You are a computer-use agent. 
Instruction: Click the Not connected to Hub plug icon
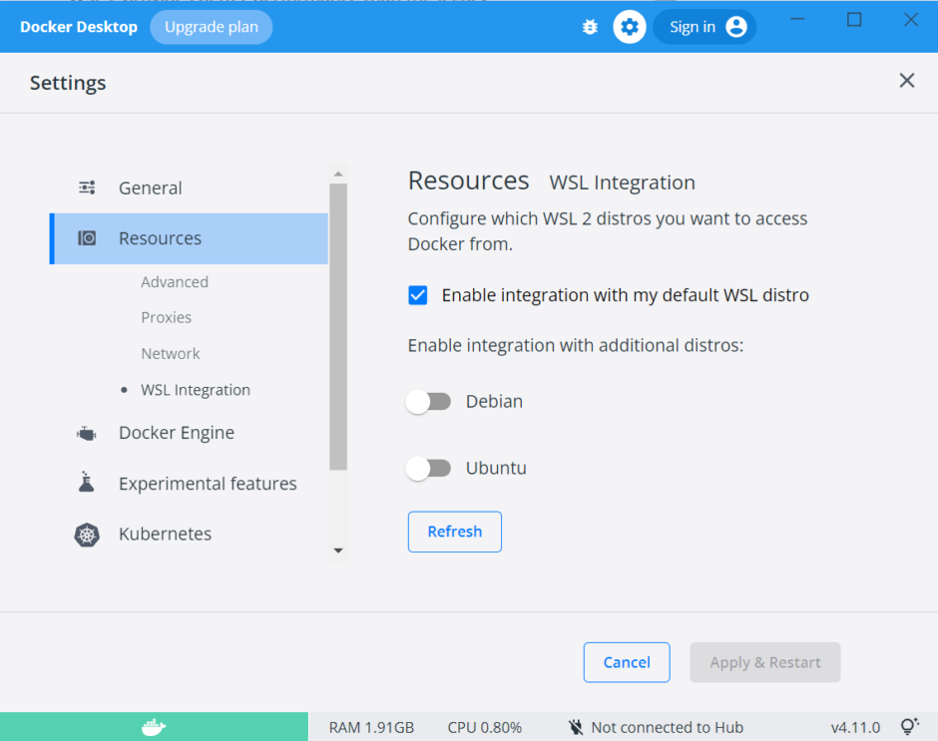576,727
